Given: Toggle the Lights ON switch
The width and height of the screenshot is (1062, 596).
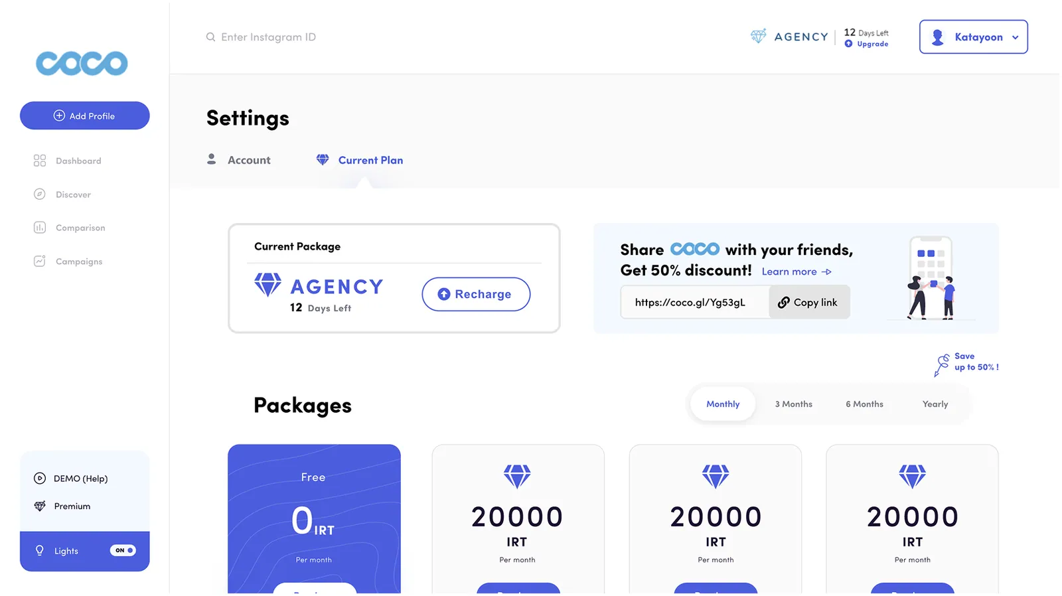Looking at the screenshot, I should coord(123,550).
